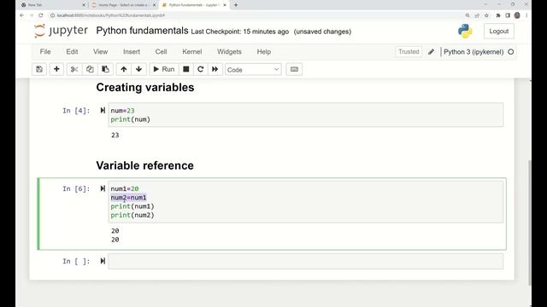The width and height of the screenshot is (547, 307).
Task: Click the code line num=23
Action: [x=122, y=111]
